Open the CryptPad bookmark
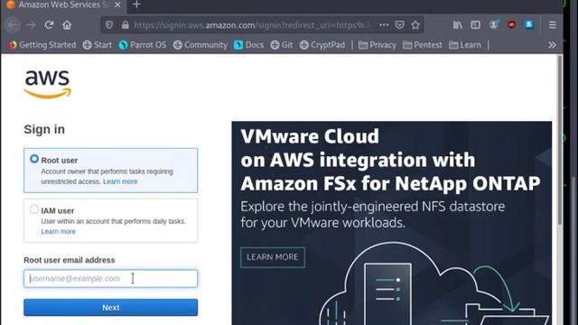Screen dimensions: 578x325 point(322,45)
